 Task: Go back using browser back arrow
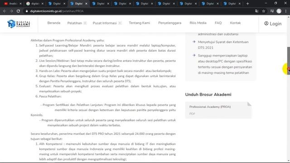click(5, 11)
